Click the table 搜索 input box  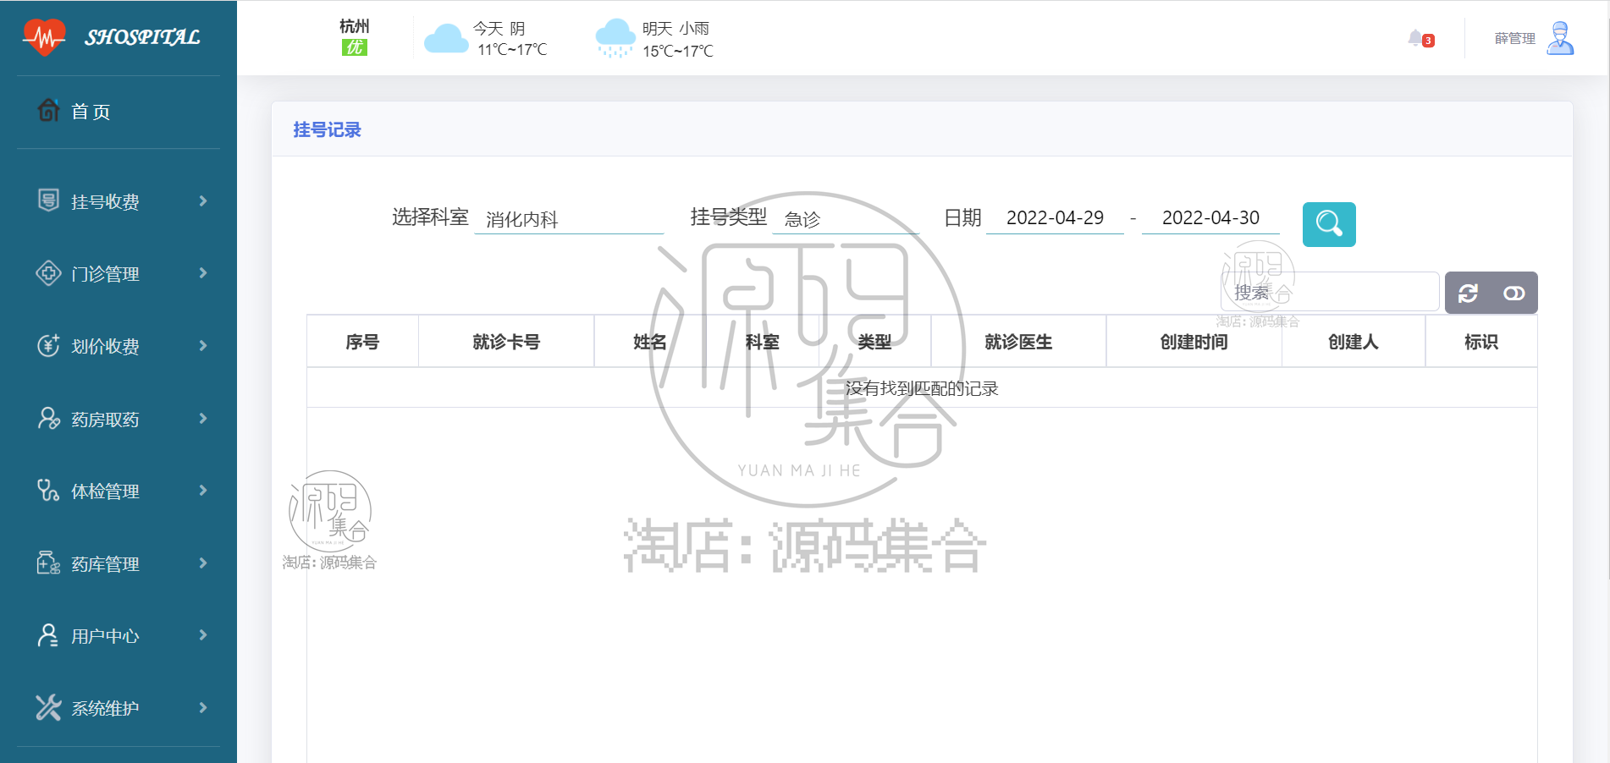1329,293
